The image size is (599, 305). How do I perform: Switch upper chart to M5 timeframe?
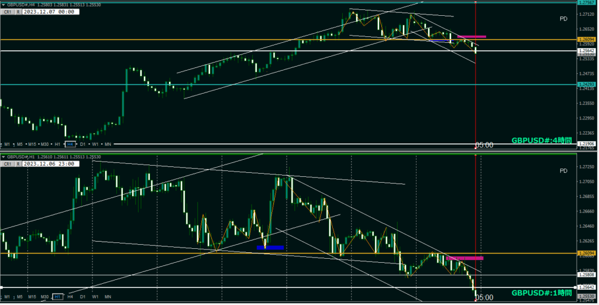click(19, 144)
